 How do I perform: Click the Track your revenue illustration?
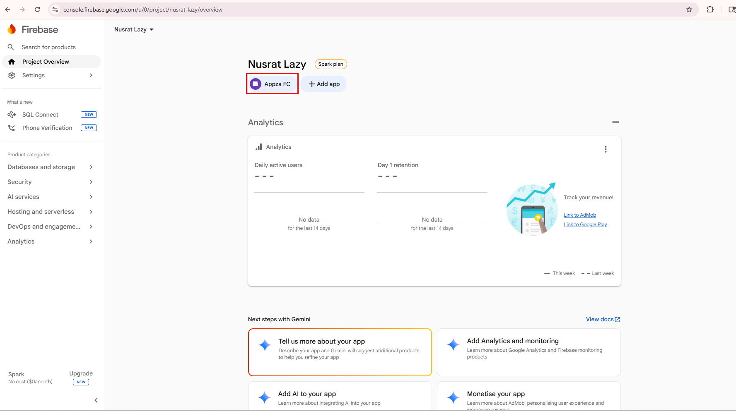coord(532,209)
